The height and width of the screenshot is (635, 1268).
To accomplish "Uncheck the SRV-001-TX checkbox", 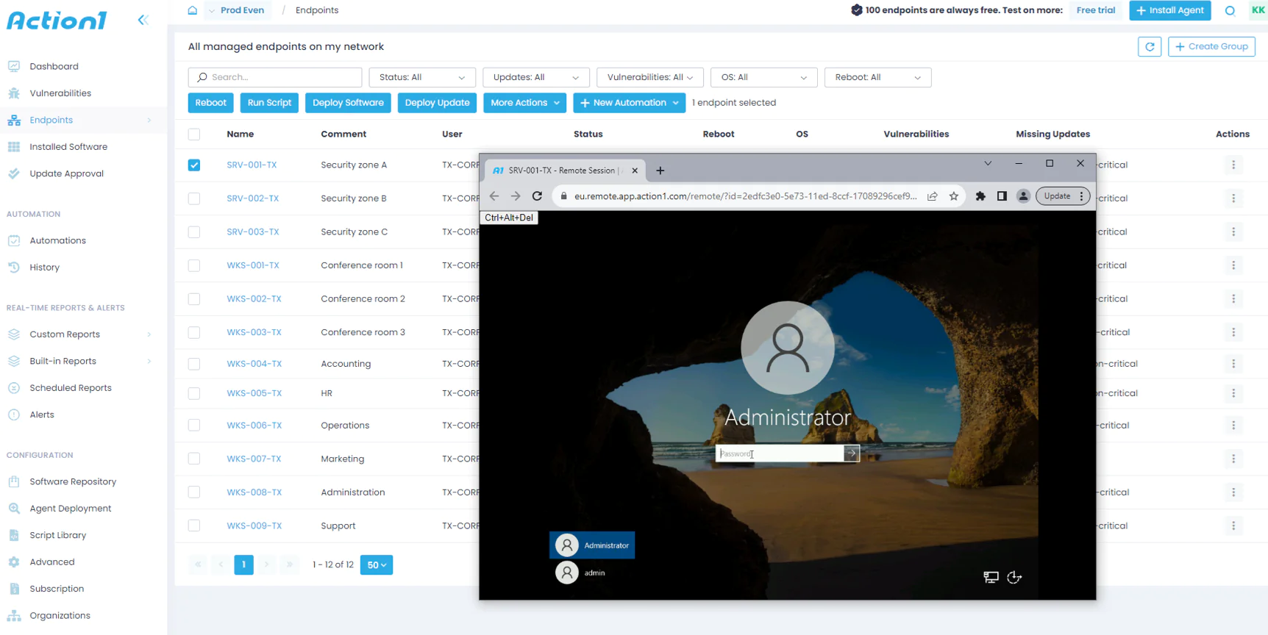I will 194,165.
